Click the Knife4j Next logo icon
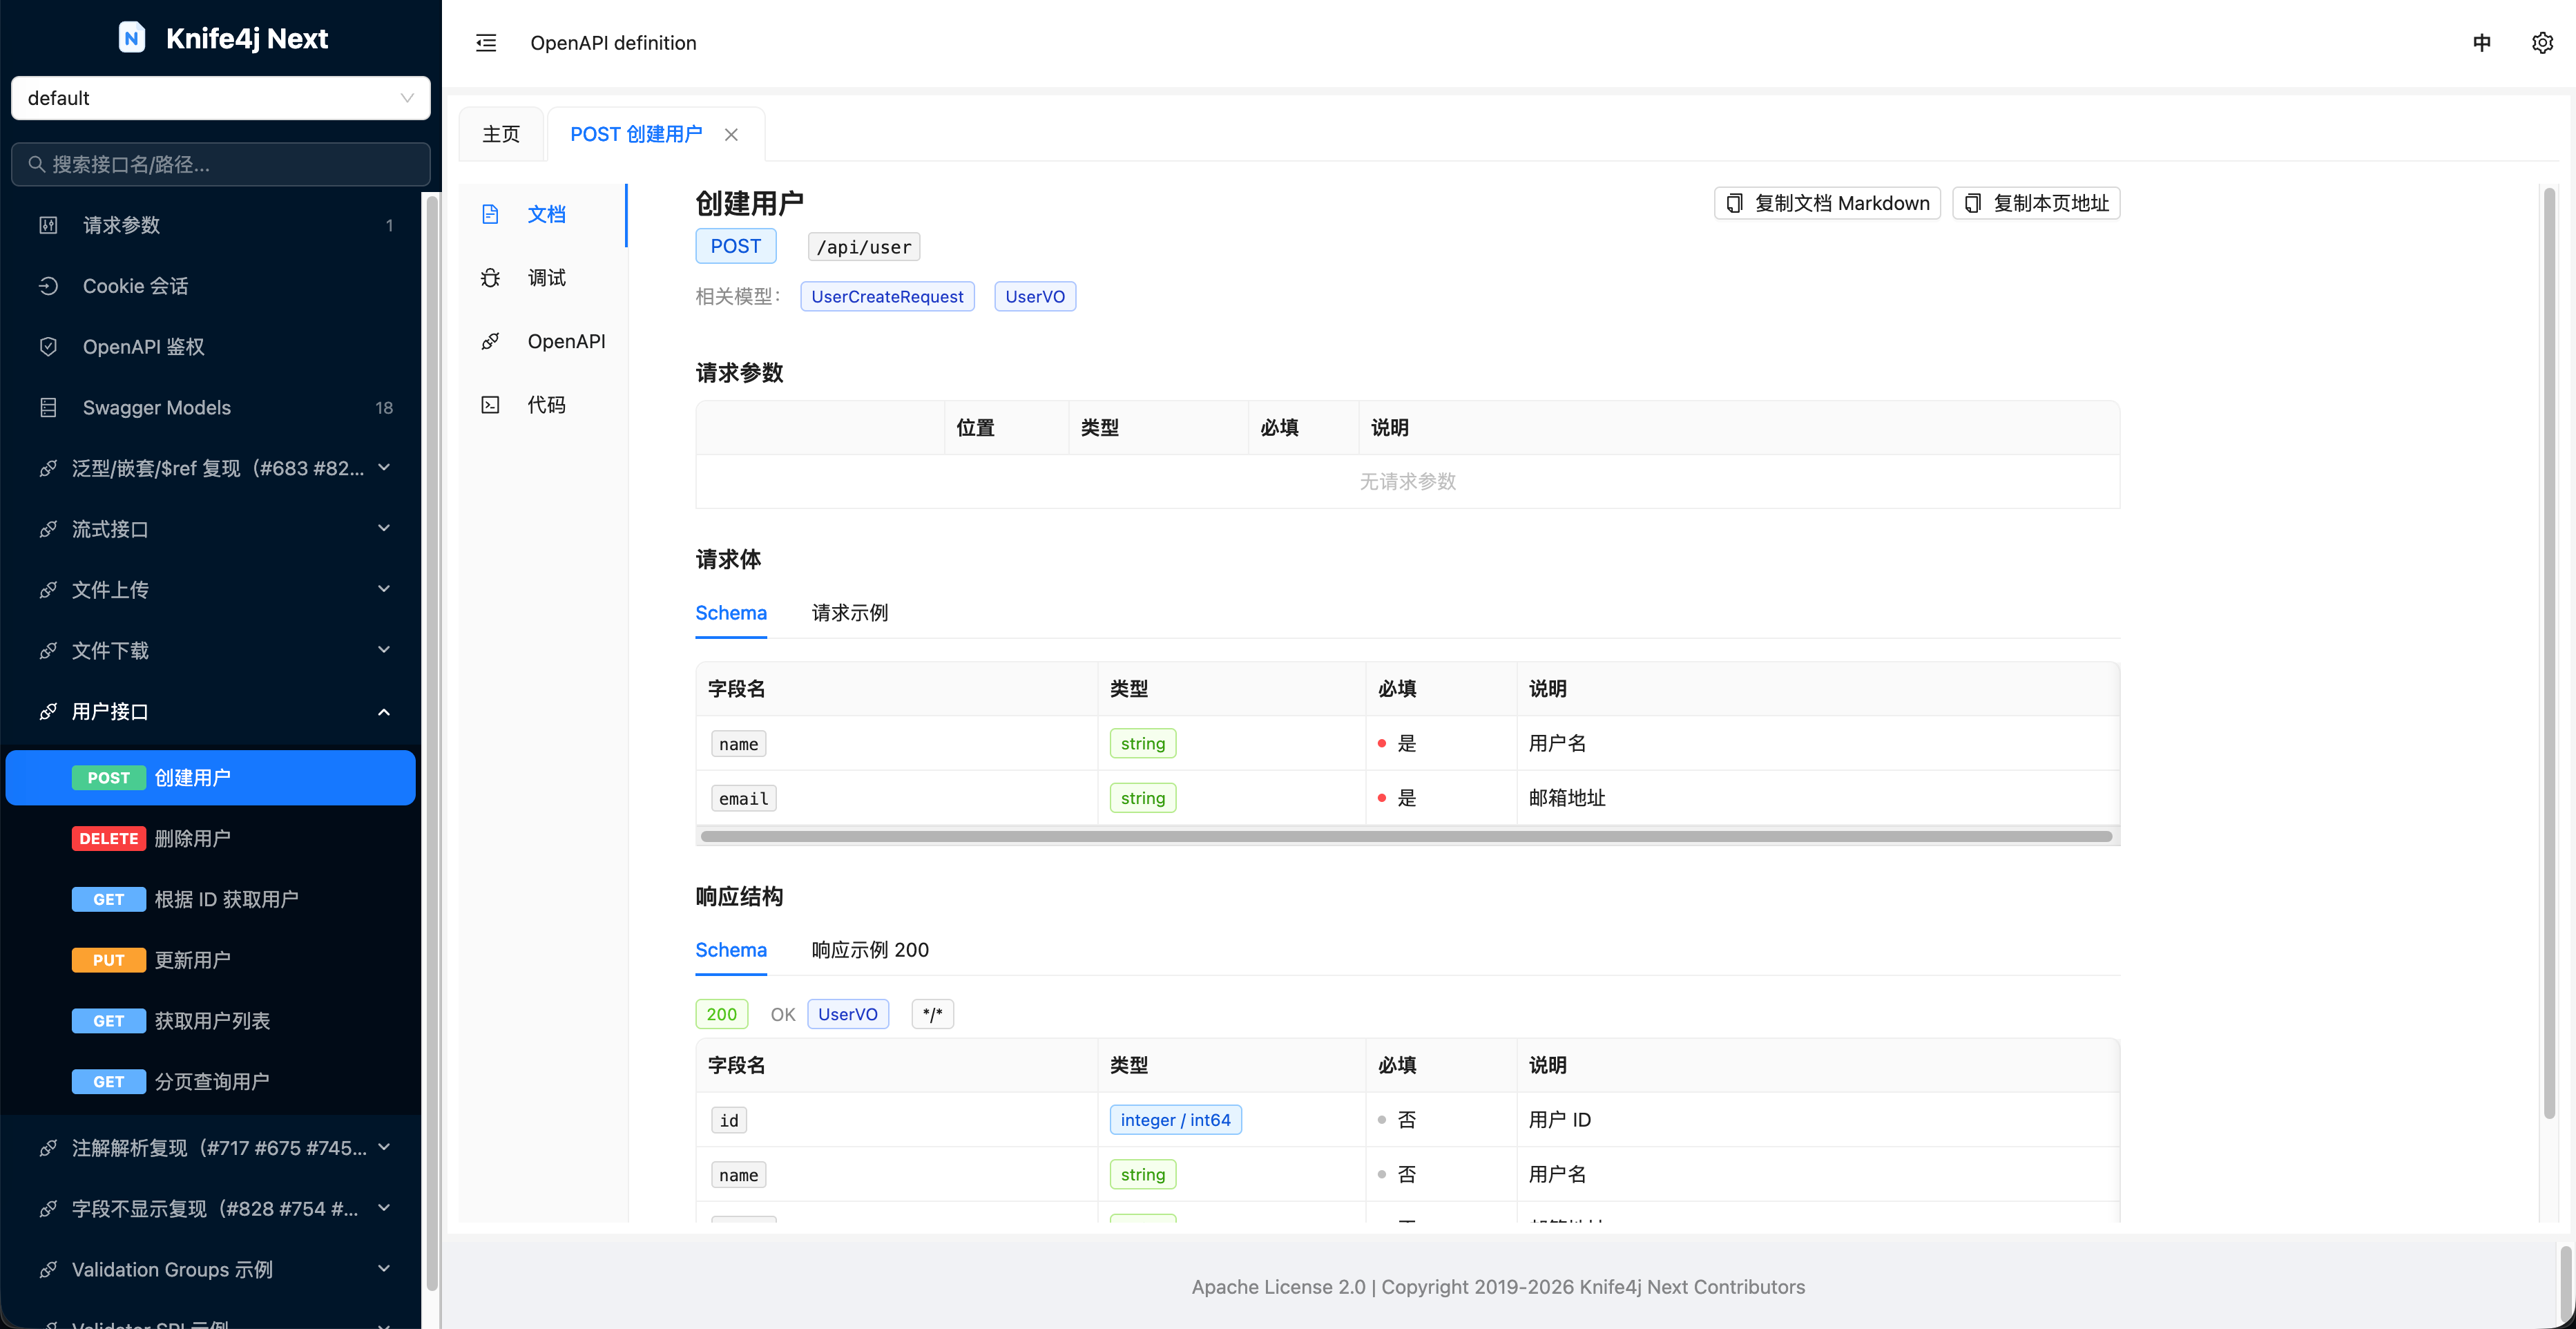Viewport: 2576px width, 1329px height. (x=131, y=38)
